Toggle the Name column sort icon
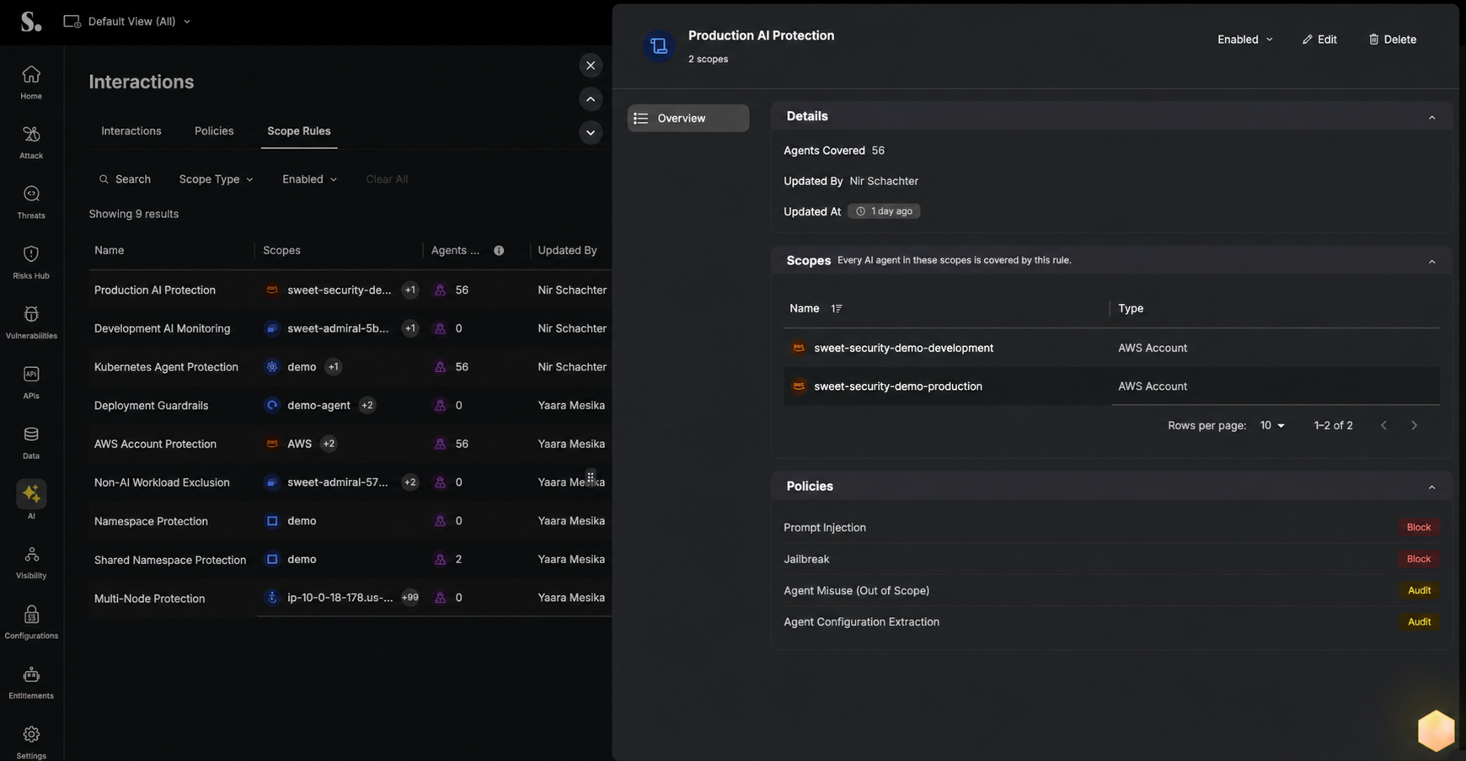The width and height of the screenshot is (1466, 761). coord(837,309)
